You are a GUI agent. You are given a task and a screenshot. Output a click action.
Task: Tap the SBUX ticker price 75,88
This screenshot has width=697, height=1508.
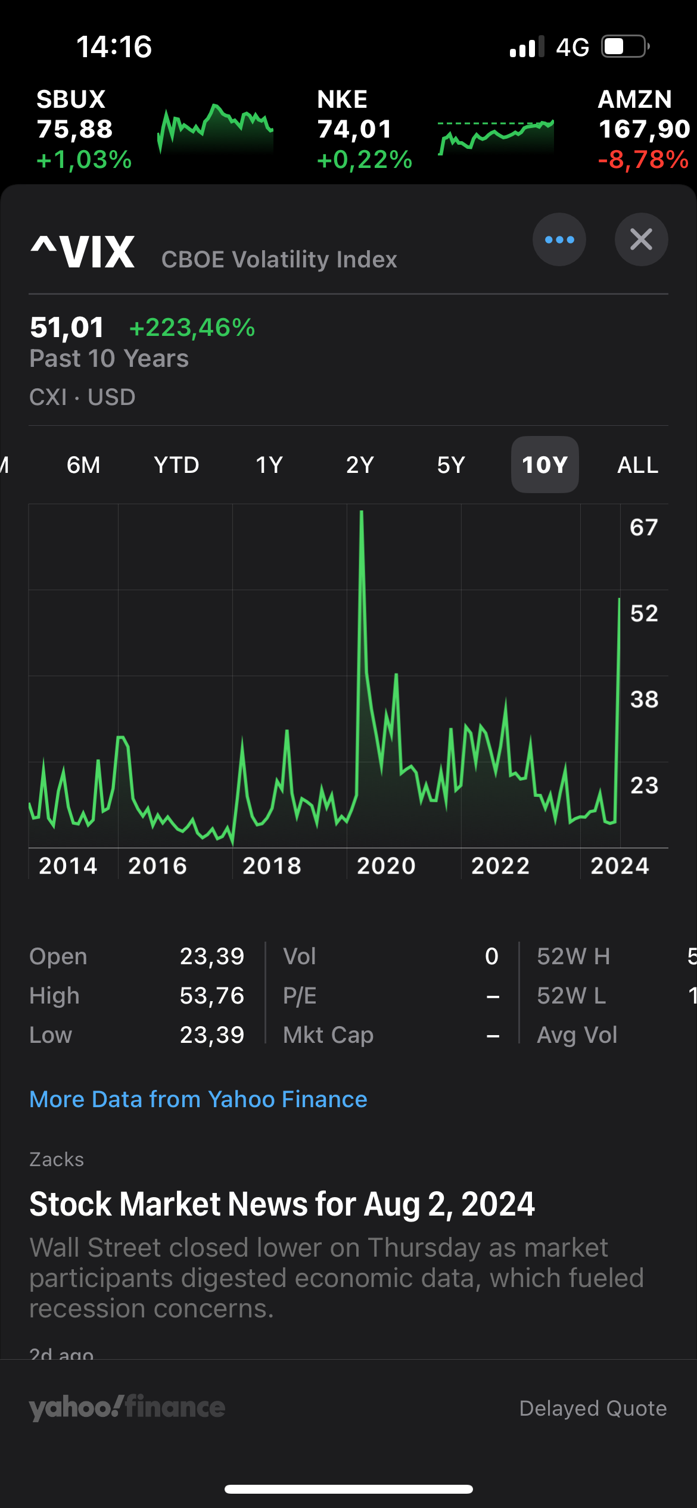(74, 129)
